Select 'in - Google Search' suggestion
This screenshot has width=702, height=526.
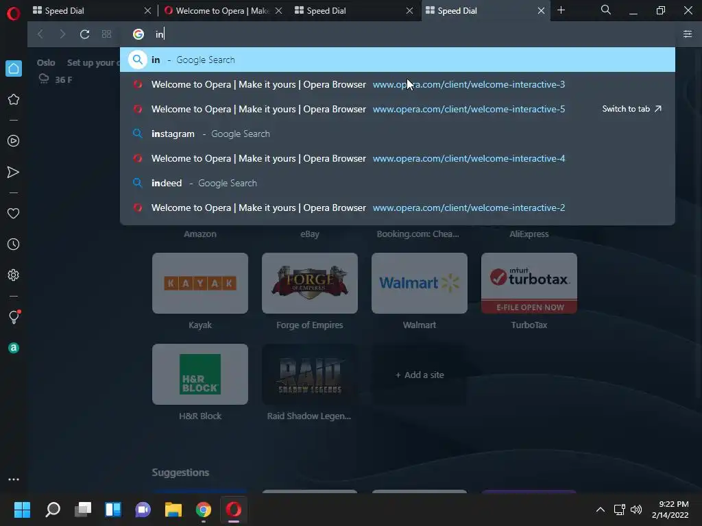click(x=398, y=60)
